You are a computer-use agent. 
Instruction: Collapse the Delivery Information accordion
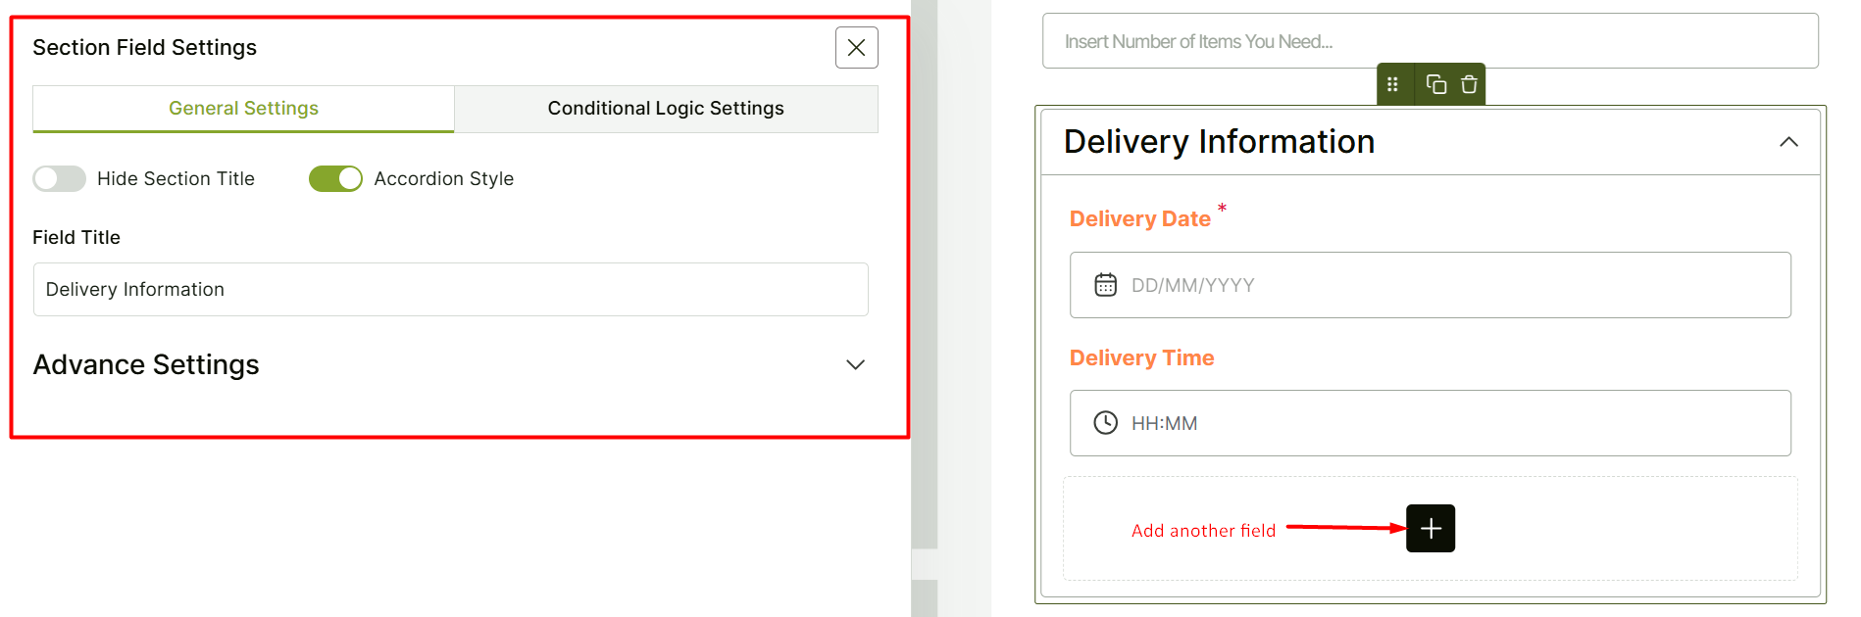click(x=1788, y=142)
